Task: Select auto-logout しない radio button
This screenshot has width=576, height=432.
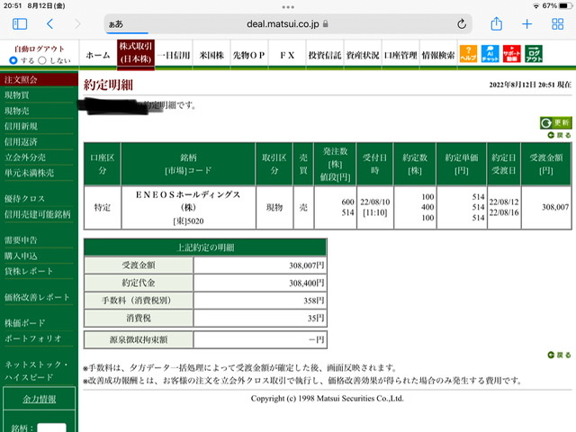Action: [x=42, y=60]
